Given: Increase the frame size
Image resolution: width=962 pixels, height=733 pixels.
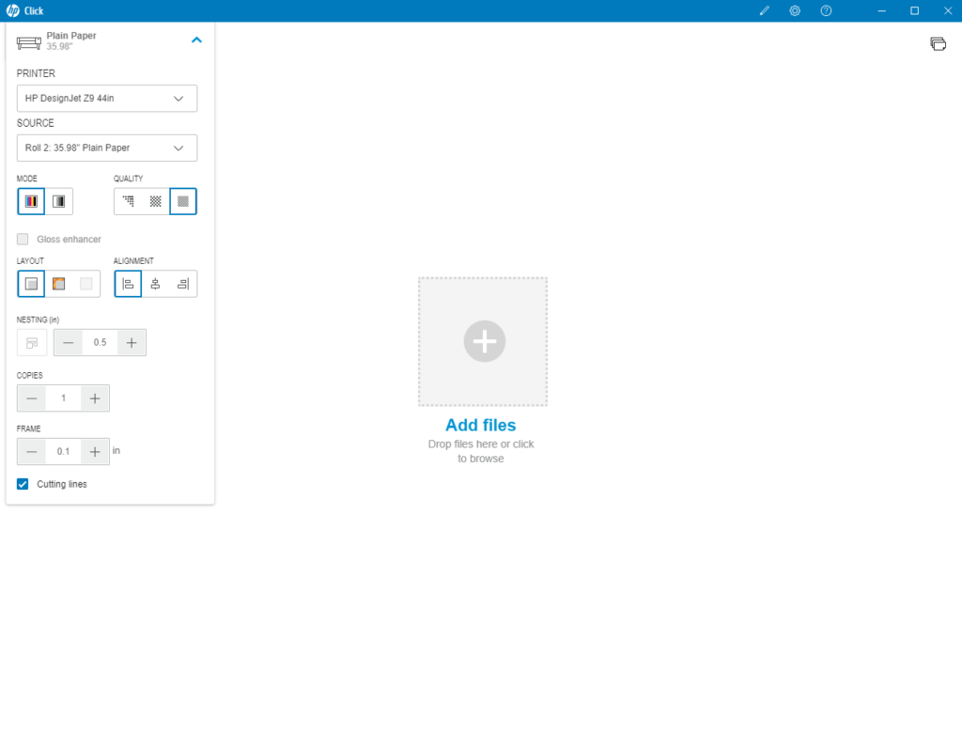Looking at the screenshot, I should coord(95,452).
